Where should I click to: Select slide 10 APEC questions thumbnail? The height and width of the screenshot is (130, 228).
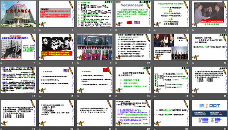(x=133, y=47)
